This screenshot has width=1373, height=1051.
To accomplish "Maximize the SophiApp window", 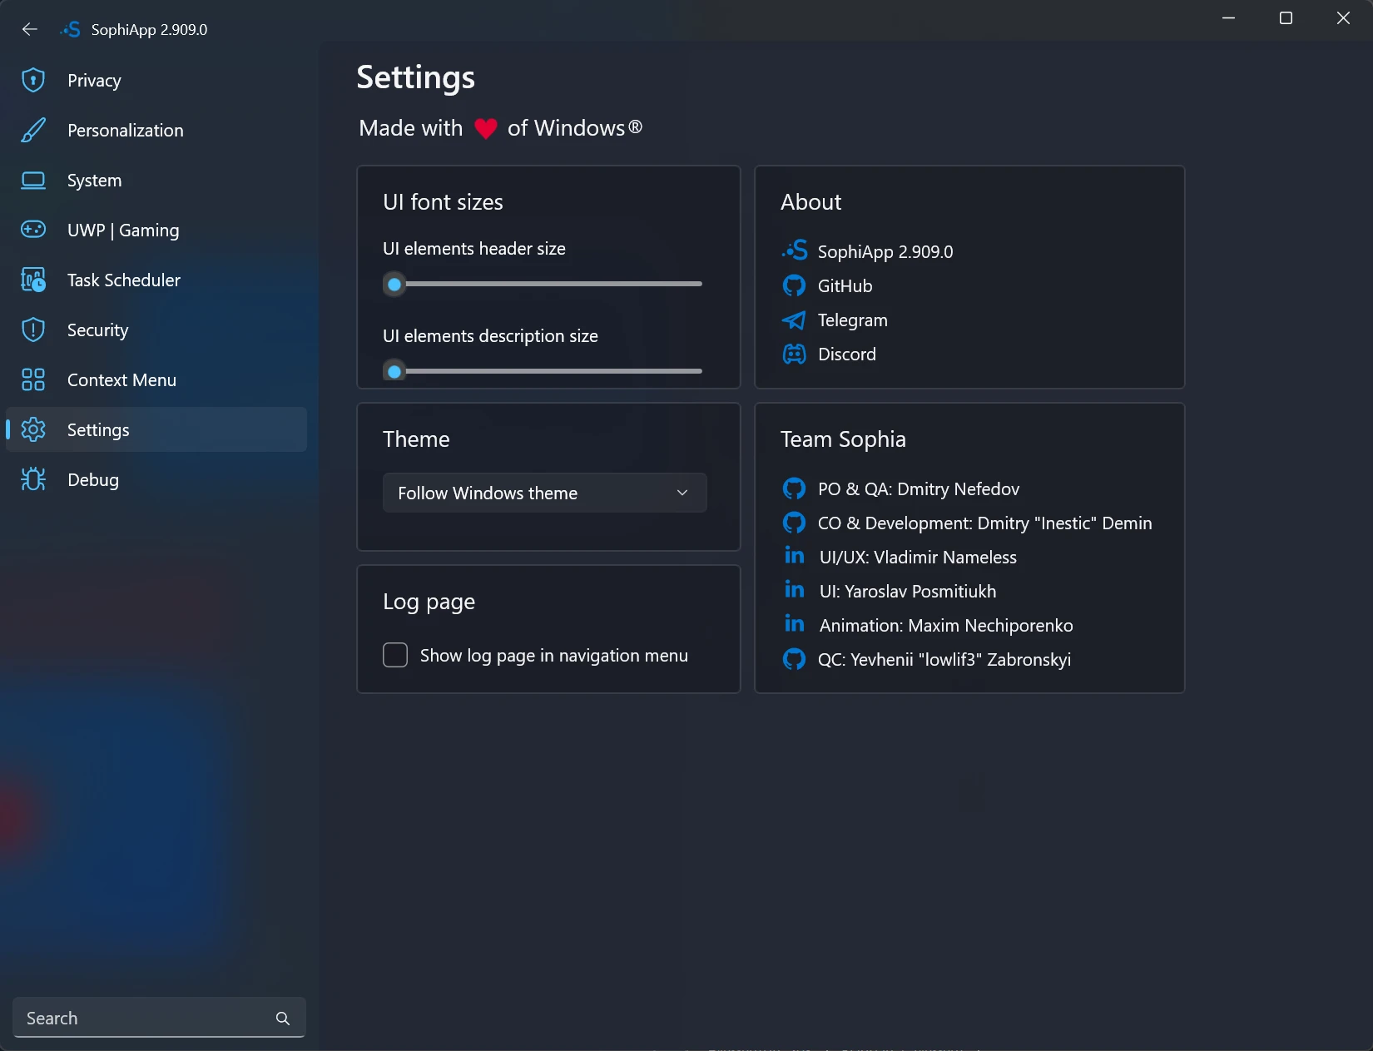I will coord(1286,18).
